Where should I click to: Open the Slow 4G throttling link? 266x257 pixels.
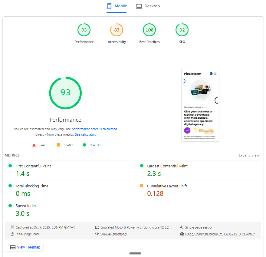click(x=113, y=234)
